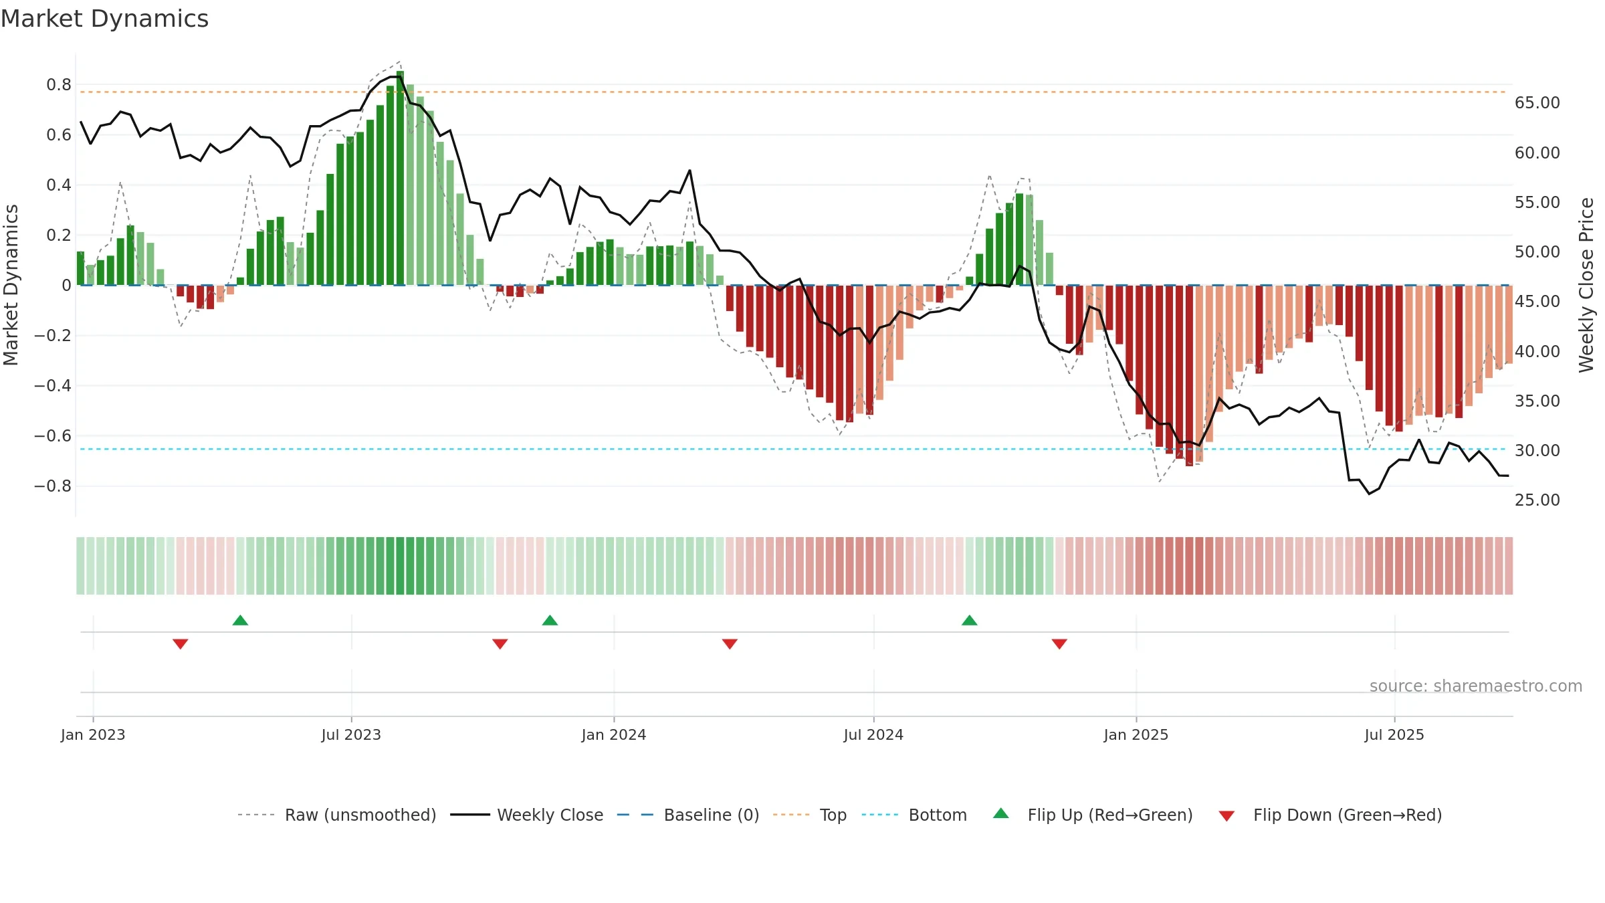Screen dimensions: 1605x903
Task: Click the 45.00 price axis label
Action: click(1537, 301)
